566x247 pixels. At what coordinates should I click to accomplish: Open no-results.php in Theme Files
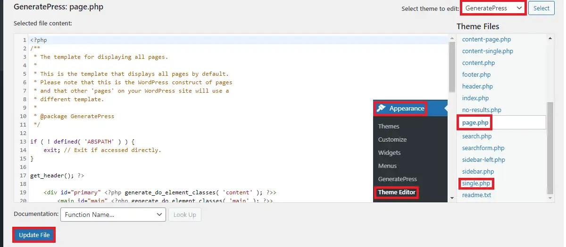point(482,110)
